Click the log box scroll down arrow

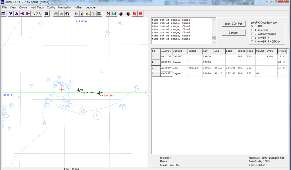tap(214, 43)
